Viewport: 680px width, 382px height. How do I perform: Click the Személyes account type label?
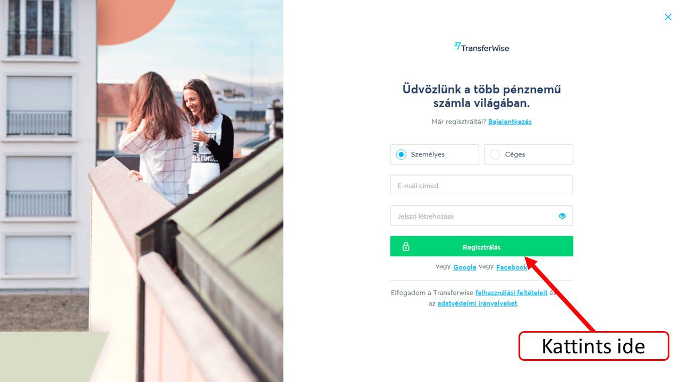pyautogui.click(x=428, y=154)
